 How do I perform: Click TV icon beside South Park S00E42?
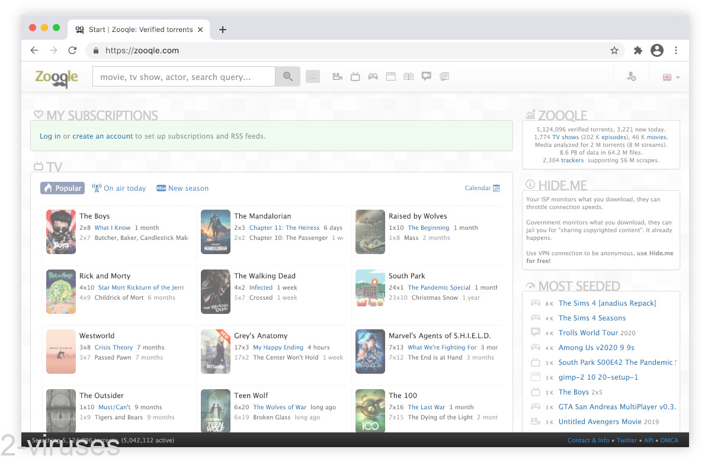coord(535,362)
